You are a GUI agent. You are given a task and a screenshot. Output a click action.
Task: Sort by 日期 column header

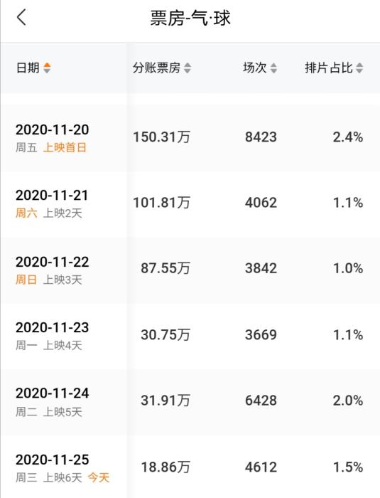28,68
